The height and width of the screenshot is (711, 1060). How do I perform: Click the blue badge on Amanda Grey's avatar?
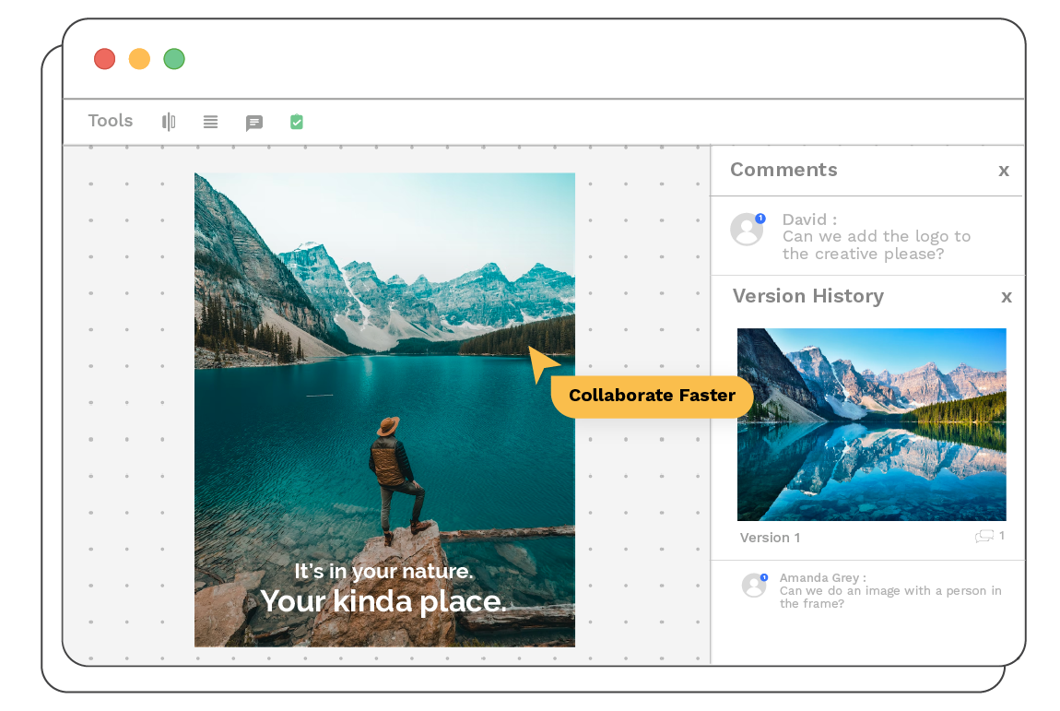click(x=764, y=575)
